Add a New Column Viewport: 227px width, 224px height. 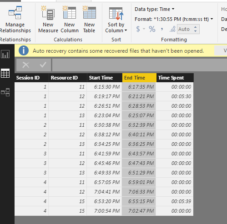[70, 20]
